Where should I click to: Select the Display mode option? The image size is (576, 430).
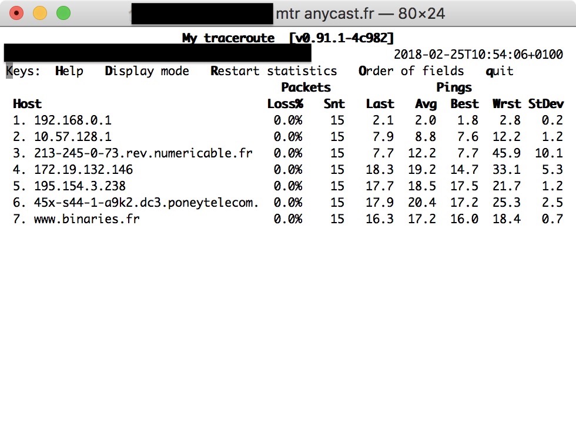pyautogui.click(x=147, y=71)
